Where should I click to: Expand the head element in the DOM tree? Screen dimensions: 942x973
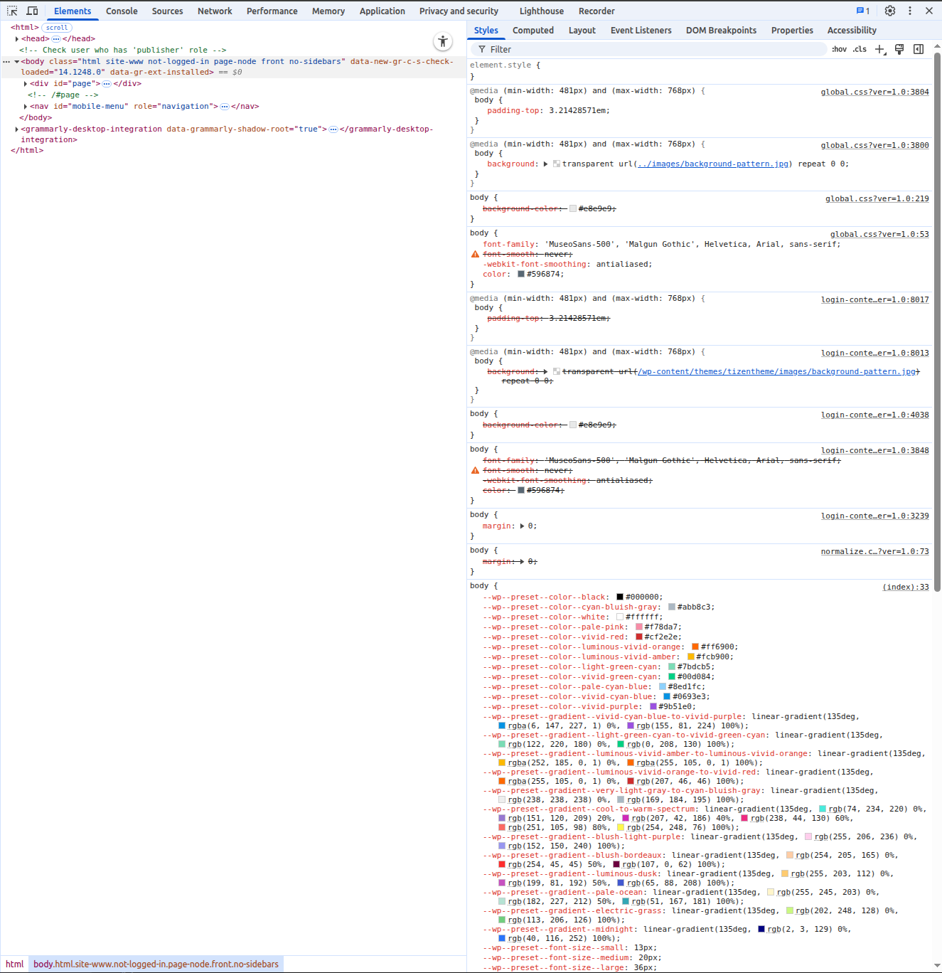pyautogui.click(x=17, y=38)
